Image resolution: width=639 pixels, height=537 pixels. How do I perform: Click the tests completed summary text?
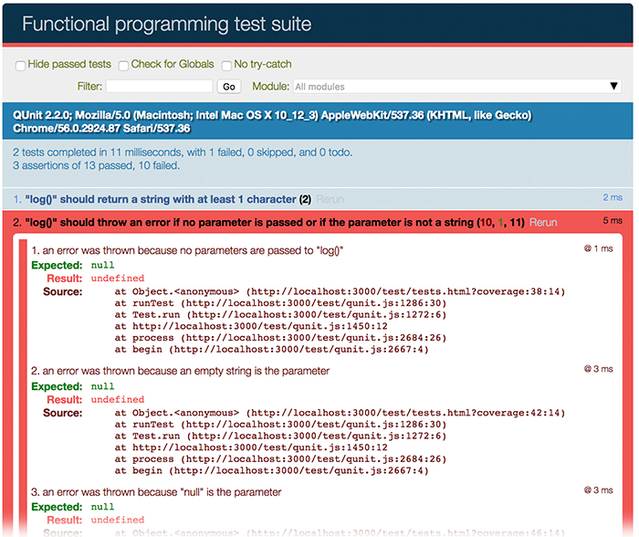coord(183,153)
